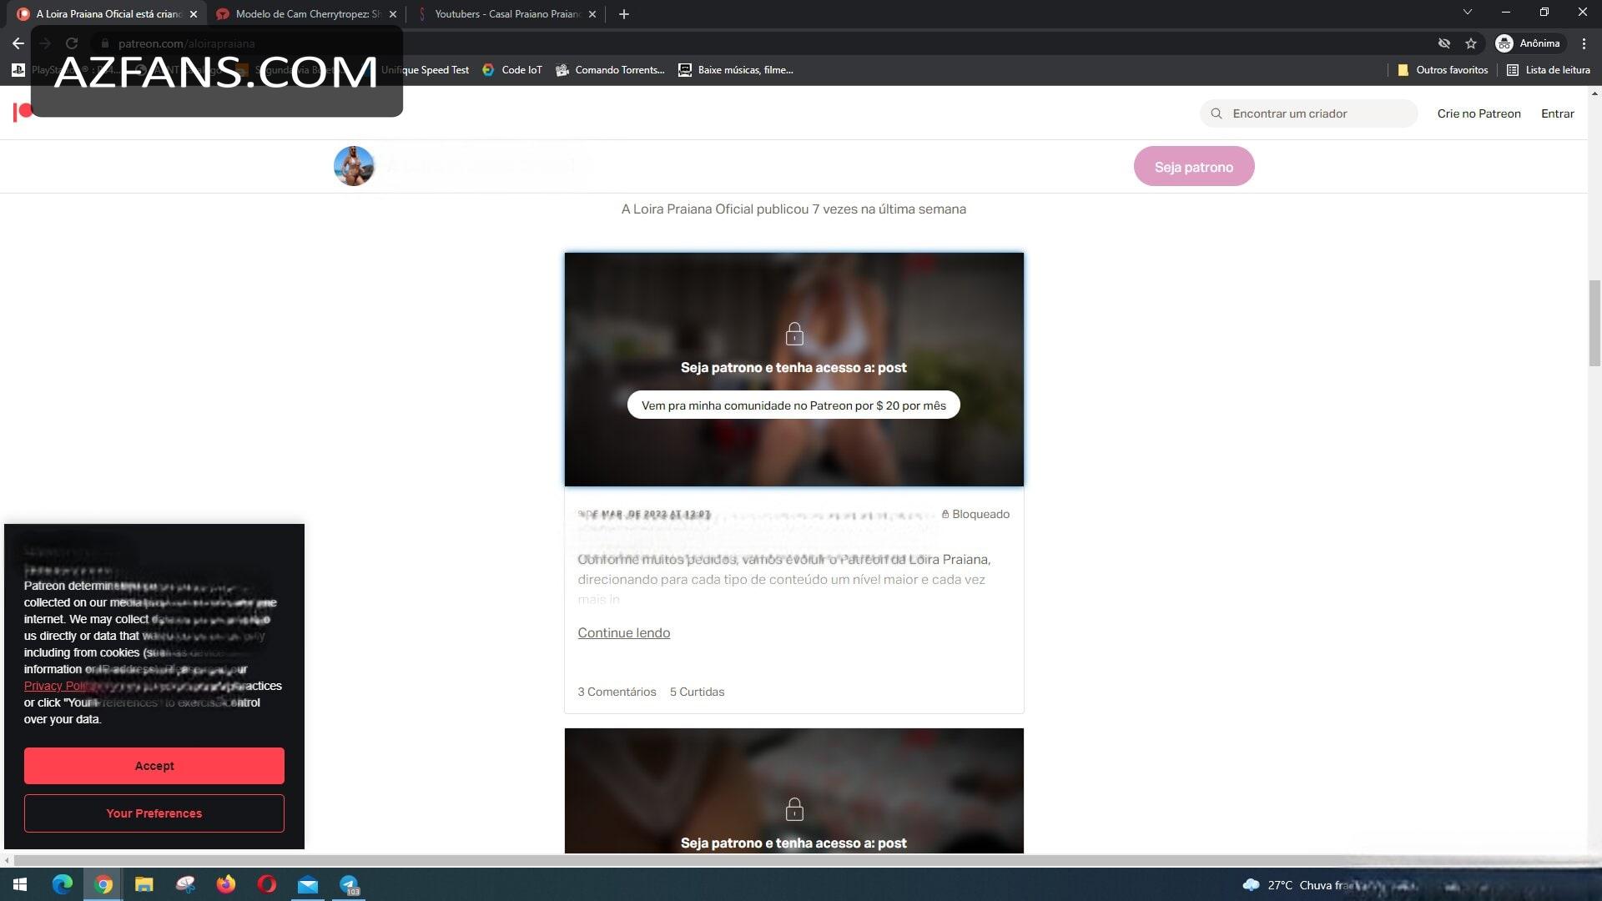The image size is (1602, 901).
Task: Click the page vertical scrollbar thumb
Action: tap(1594, 324)
